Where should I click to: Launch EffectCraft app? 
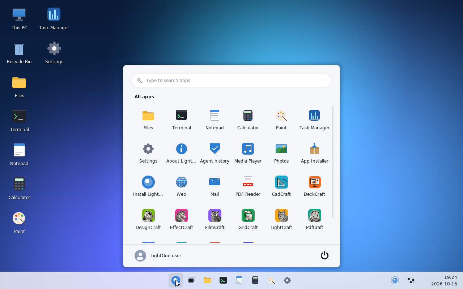pyautogui.click(x=181, y=219)
